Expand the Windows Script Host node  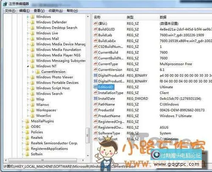[28, 88]
